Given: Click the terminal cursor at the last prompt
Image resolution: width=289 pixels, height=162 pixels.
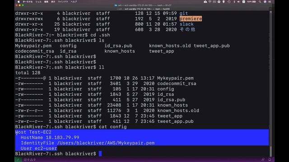Looking at the screenshot, I should click(100, 154).
